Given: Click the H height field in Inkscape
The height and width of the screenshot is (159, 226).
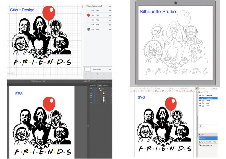Looking at the screenshot, I should point(206,88).
